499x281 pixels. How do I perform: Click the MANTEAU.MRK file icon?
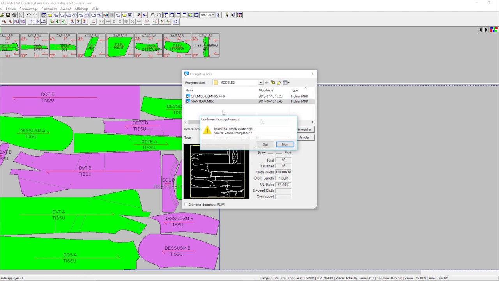pyautogui.click(x=188, y=101)
